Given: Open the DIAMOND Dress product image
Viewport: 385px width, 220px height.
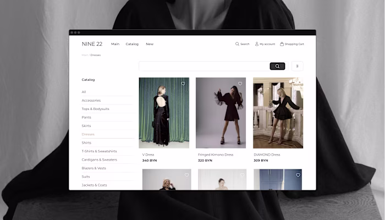Looking at the screenshot, I should click(278, 113).
